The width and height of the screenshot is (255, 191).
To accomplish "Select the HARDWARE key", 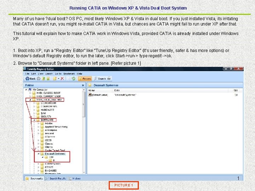I will point(47,110).
